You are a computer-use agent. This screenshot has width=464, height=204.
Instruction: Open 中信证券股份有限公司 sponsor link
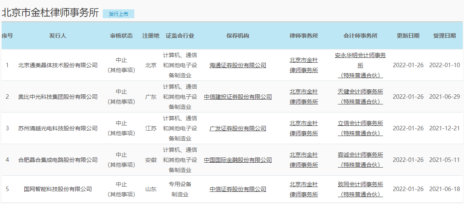point(237,189)
